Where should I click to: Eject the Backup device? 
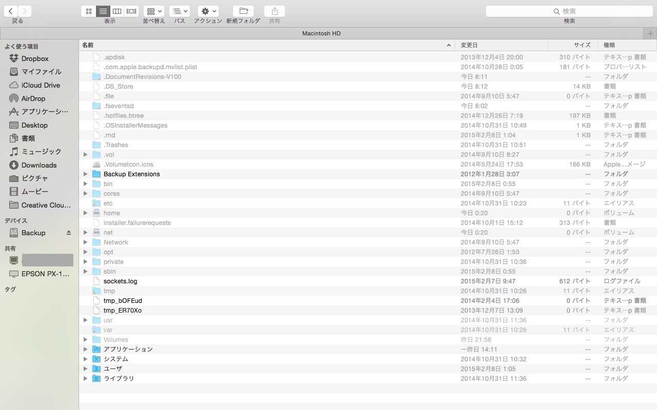[69, 233]
